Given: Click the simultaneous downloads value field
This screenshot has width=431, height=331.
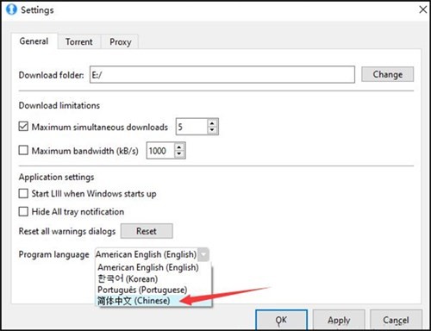Looking at the screenshot, I should [x=191, y=127].
